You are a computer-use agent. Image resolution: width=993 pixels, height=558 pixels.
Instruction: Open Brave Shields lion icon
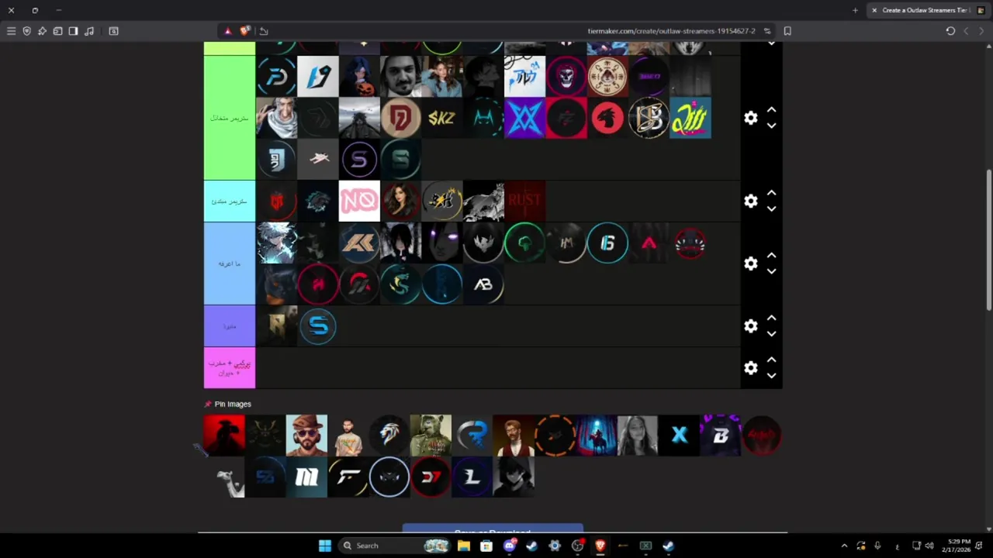click(x=245, y=31)
